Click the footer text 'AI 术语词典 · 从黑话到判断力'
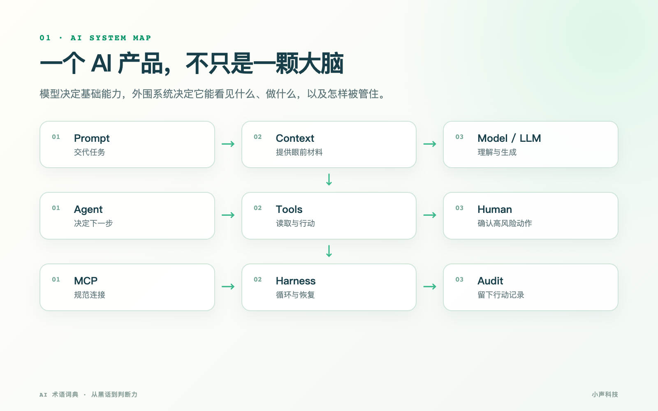 click(88, 395)
